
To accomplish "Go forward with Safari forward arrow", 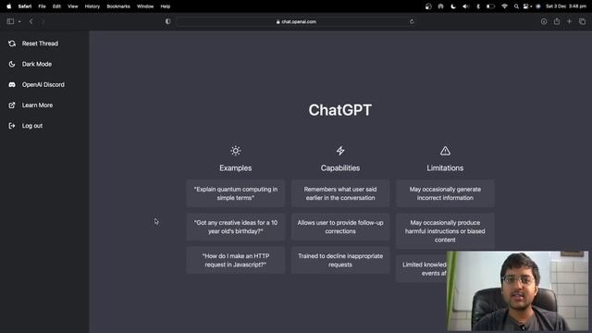I will 43,21.
